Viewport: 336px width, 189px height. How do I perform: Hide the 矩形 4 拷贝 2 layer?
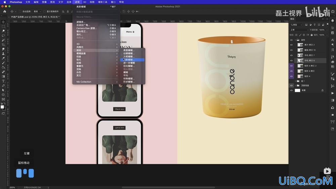(x=291, y=66)
